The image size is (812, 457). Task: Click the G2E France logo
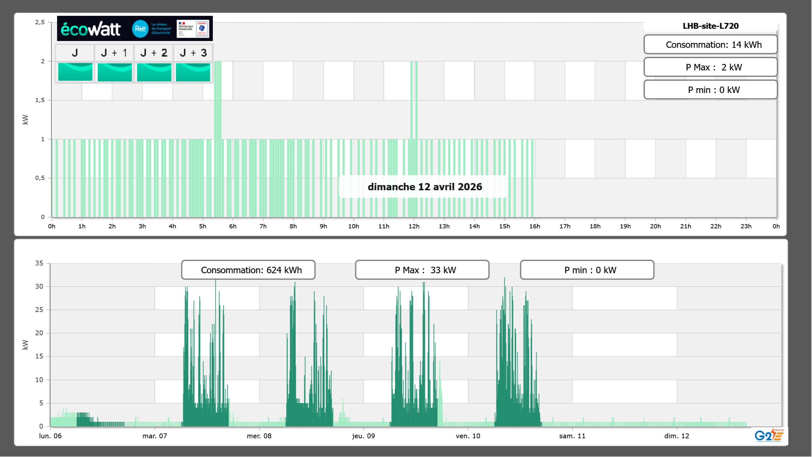[x=769, y=435]
